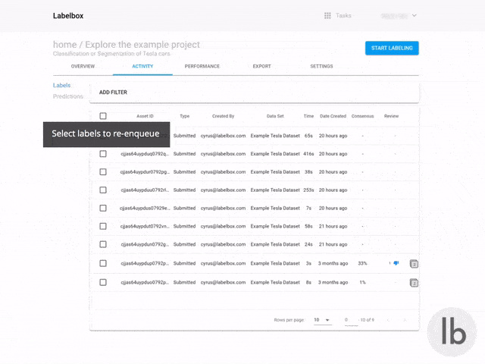Open asset cjjas64uypdur0792pg...
This screenshot has height=364, width=485.
[x=145, y=172]
